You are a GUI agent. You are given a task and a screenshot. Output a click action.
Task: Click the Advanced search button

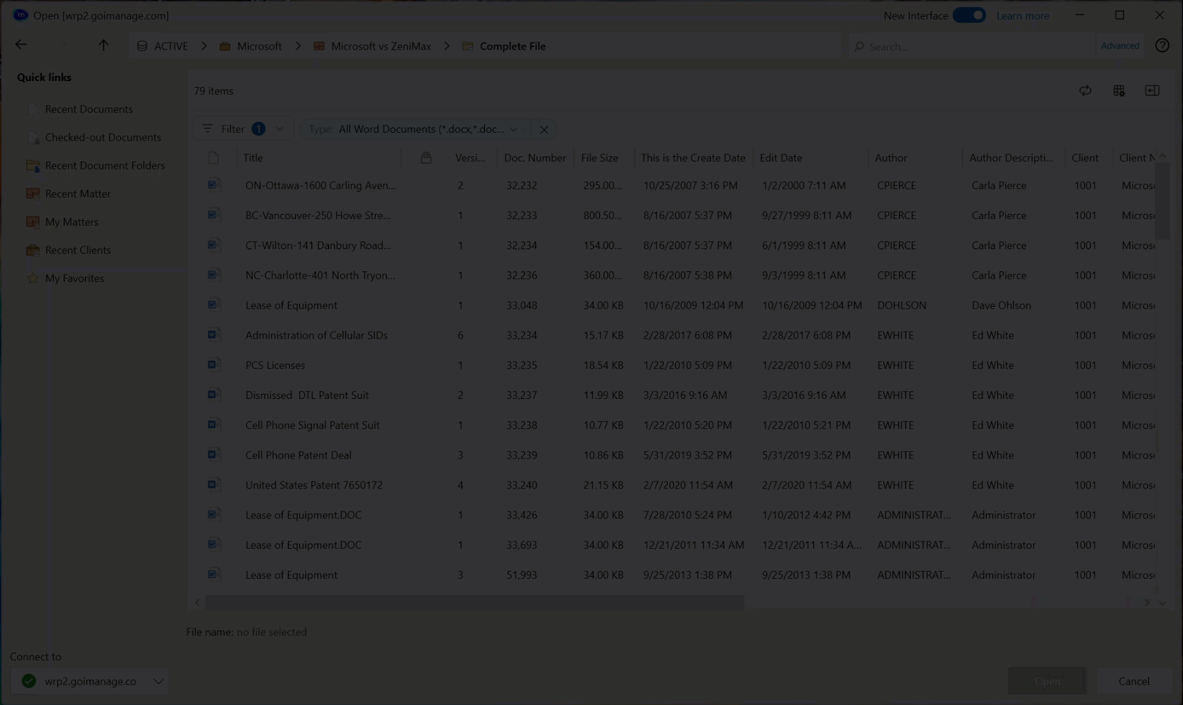point(1120,46)
